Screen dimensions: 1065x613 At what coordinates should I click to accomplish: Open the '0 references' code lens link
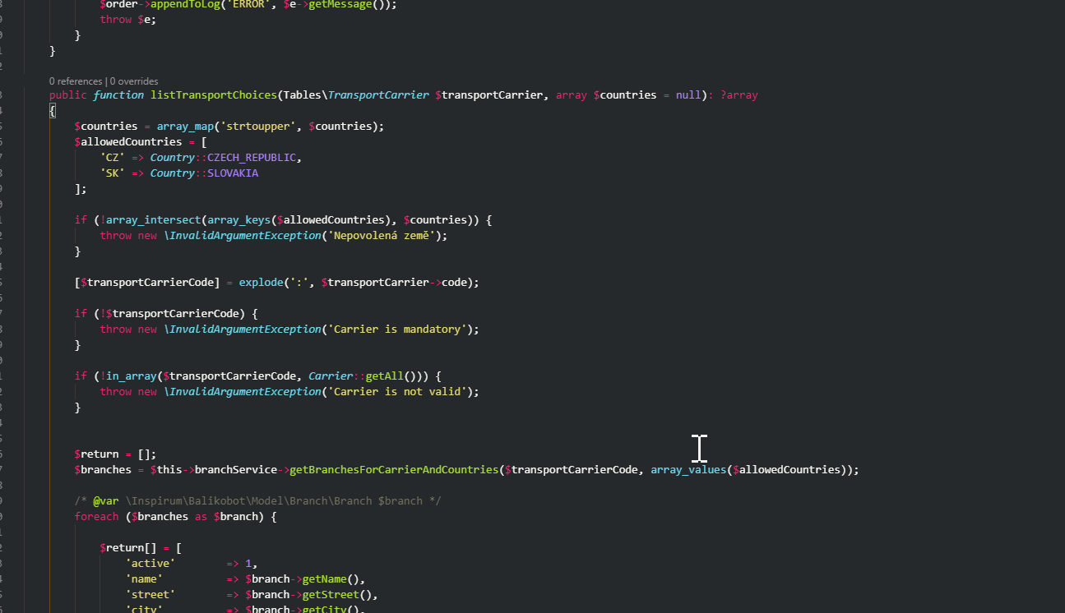[x=76, y=81]
